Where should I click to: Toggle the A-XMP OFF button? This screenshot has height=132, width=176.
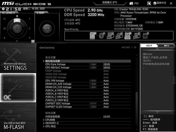47,29
